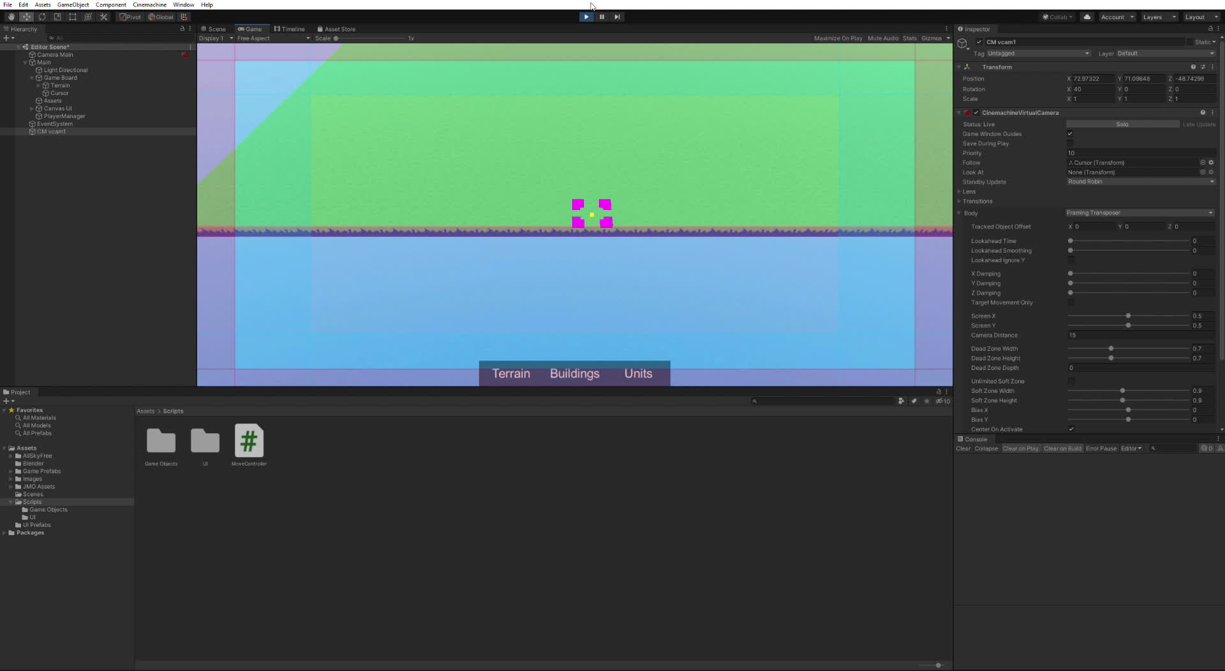Viewport: 1225px width, 671px height.
Task: Open the Cinemachine menu
Action: point(149,4)
